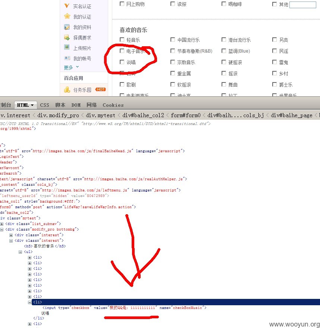Click the checkBoxMusic name attribute value
This screenshot has width=320, height=328.
[x=188, y=308]
